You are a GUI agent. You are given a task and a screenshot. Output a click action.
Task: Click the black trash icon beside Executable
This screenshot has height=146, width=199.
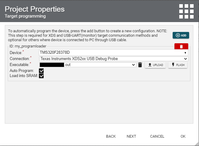click(x=140, y=65)
